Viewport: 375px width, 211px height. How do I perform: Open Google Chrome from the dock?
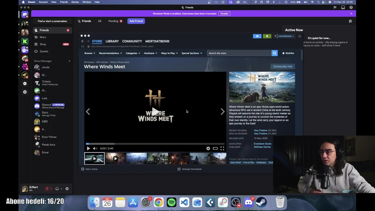point(158,202)
